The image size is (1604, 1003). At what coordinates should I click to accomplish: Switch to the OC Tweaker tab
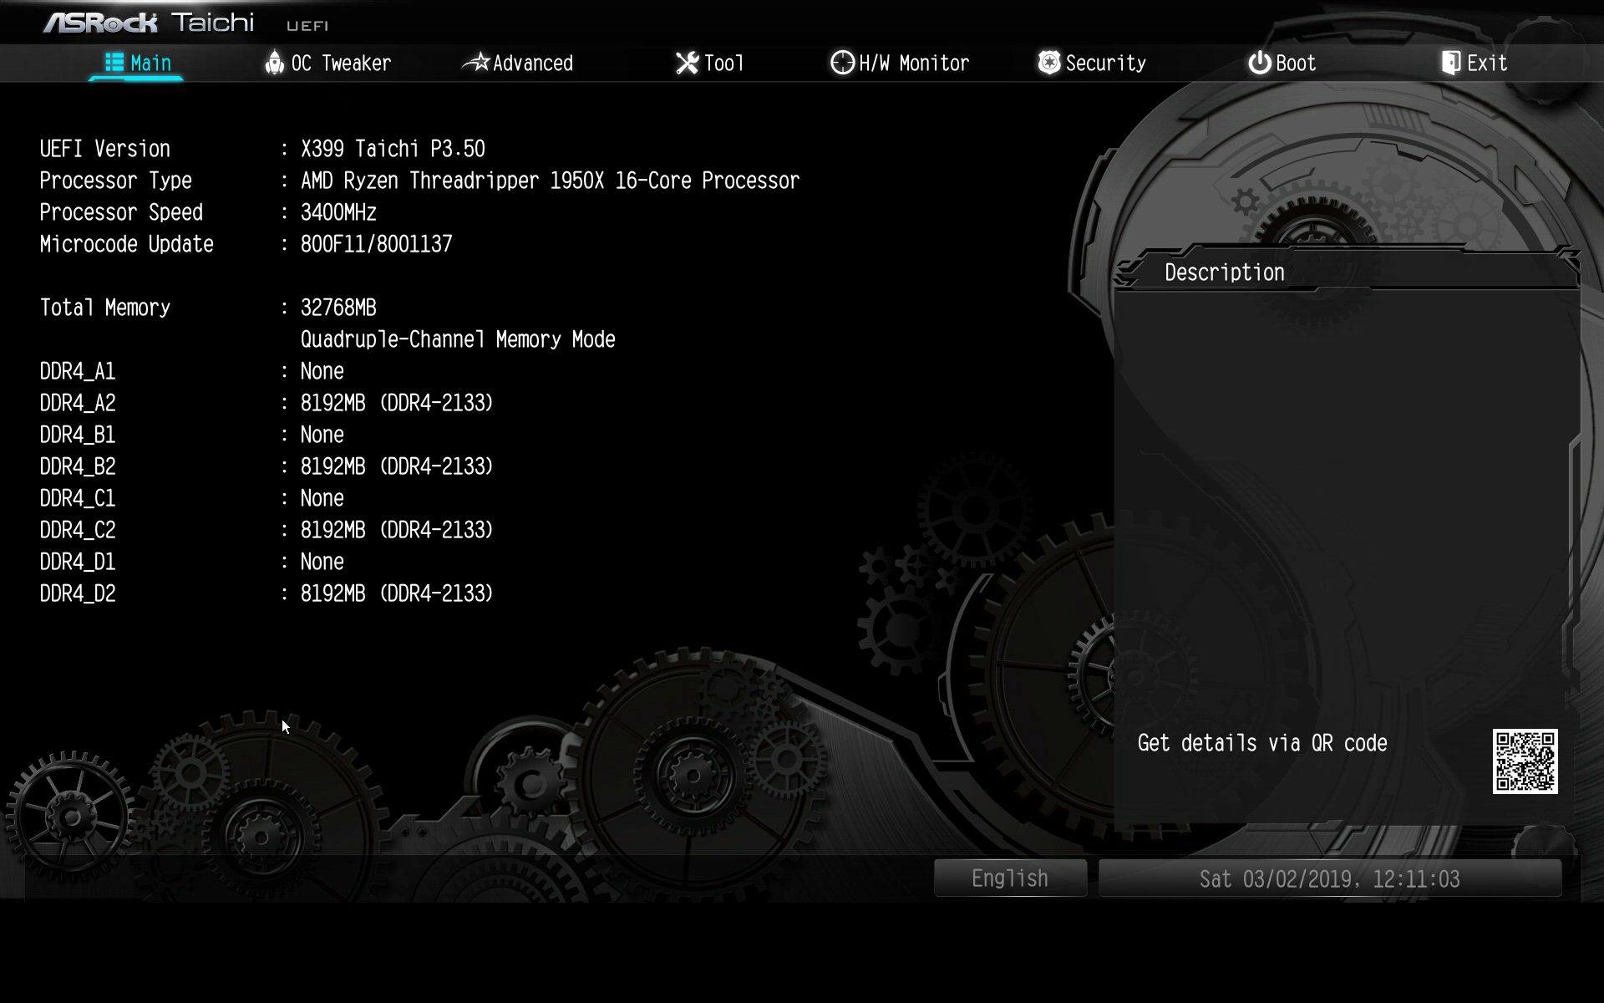click(341, 64)
